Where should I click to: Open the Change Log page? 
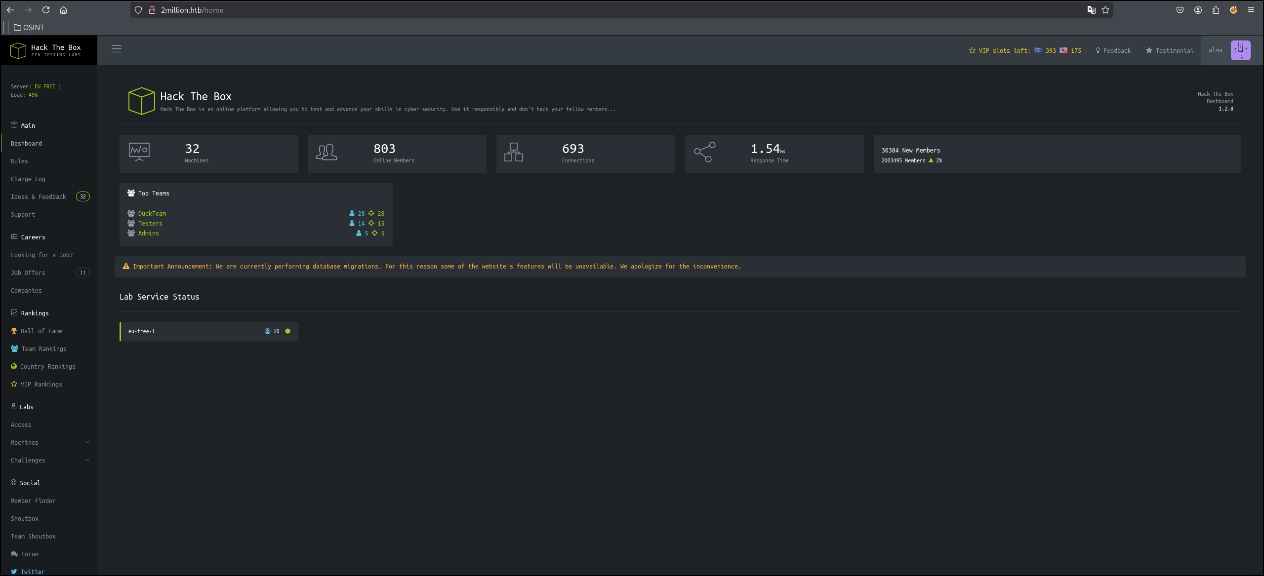point(28,179)
